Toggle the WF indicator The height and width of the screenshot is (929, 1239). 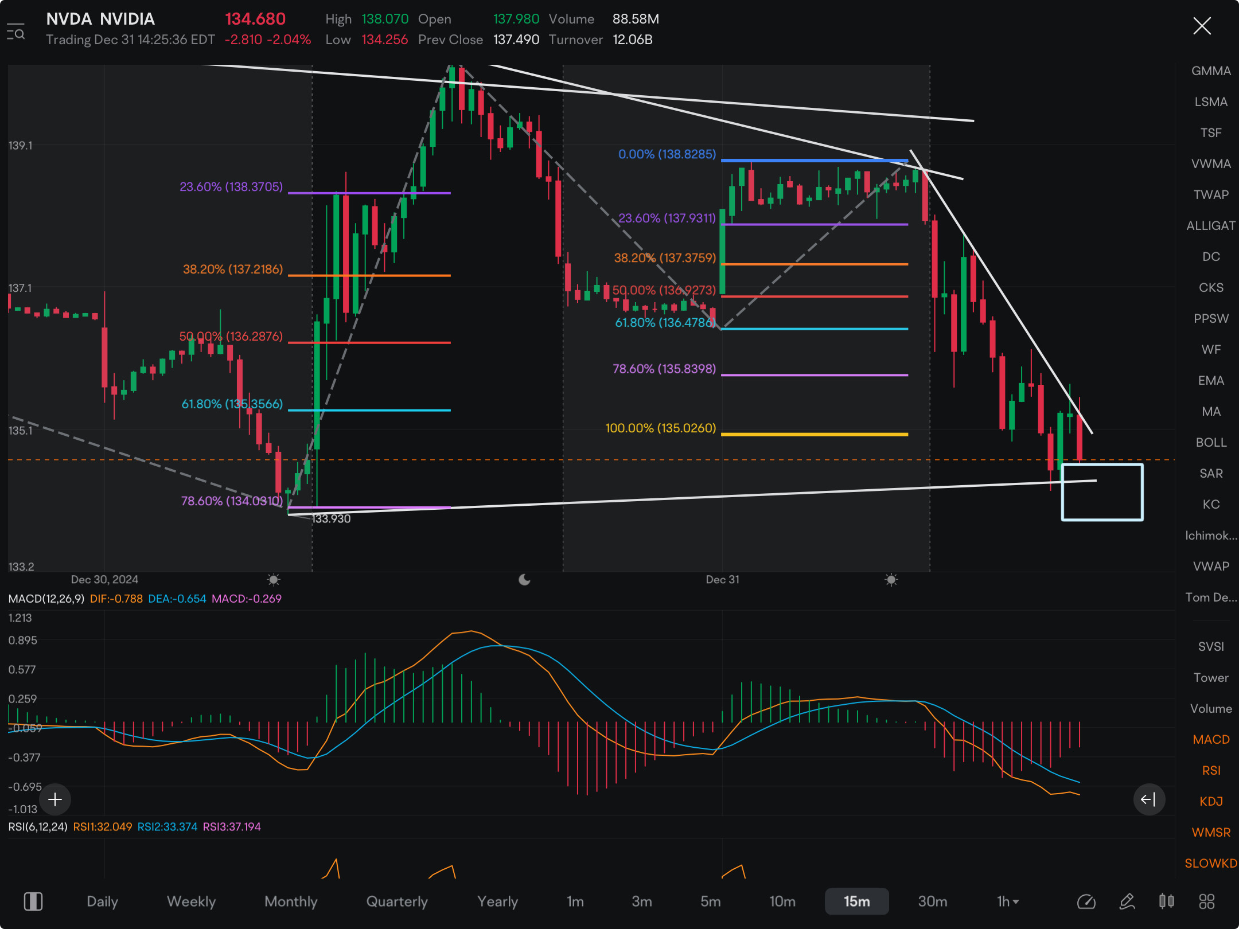[1211, 349]
